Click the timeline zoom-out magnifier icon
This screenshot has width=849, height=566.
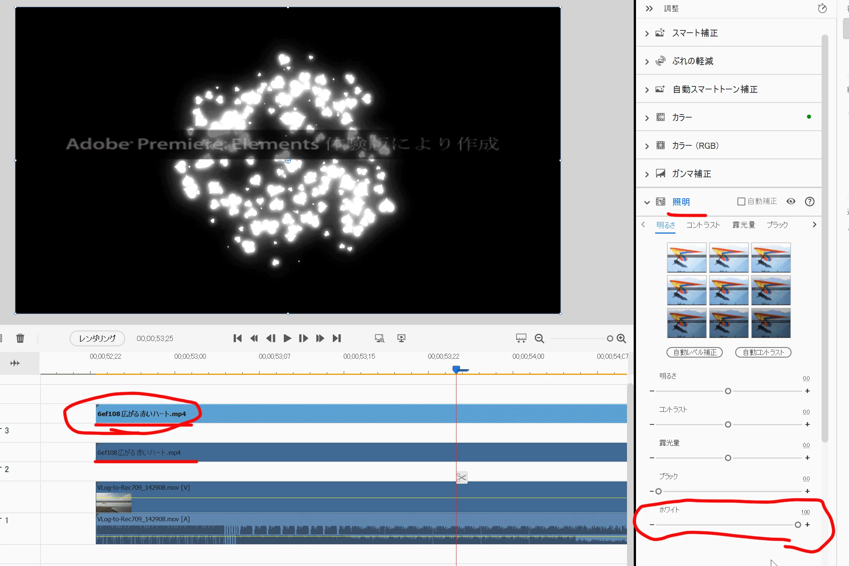click(x=539, y=338)
